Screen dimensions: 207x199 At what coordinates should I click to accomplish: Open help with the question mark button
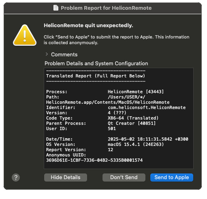click(x=16, y=178)
